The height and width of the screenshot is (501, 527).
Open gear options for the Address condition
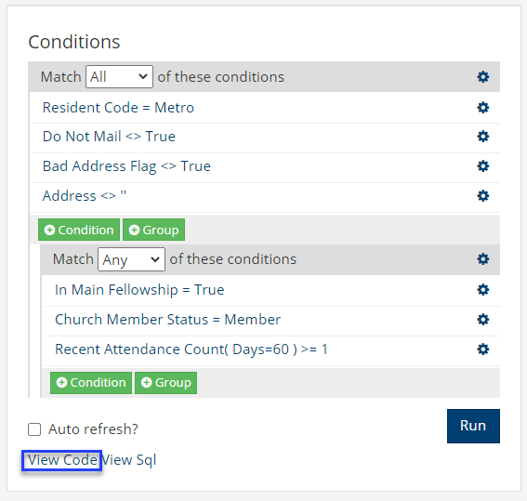tap(483, 195)
